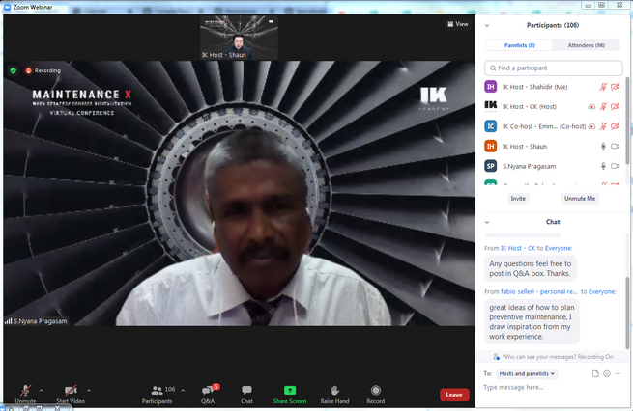The image size is (633, 411).
Task: Click microphone icon for IK Host - Shaun
Action: click(603, 146)
